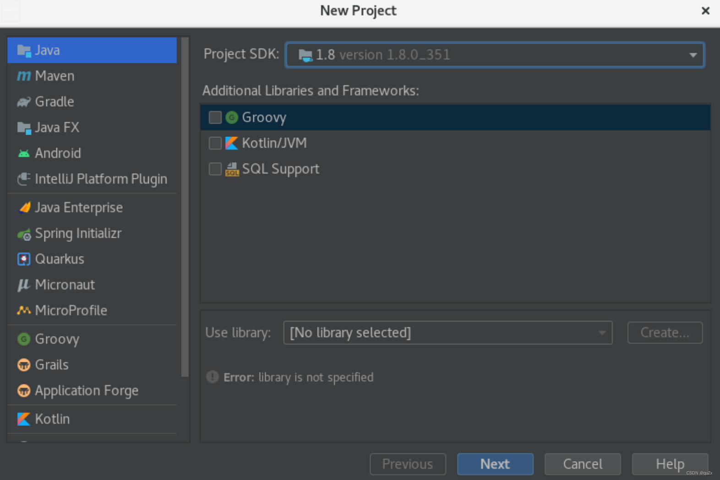The image size is (720, 480).
Task: Pick Android in project type list
Action: (92, 153)
